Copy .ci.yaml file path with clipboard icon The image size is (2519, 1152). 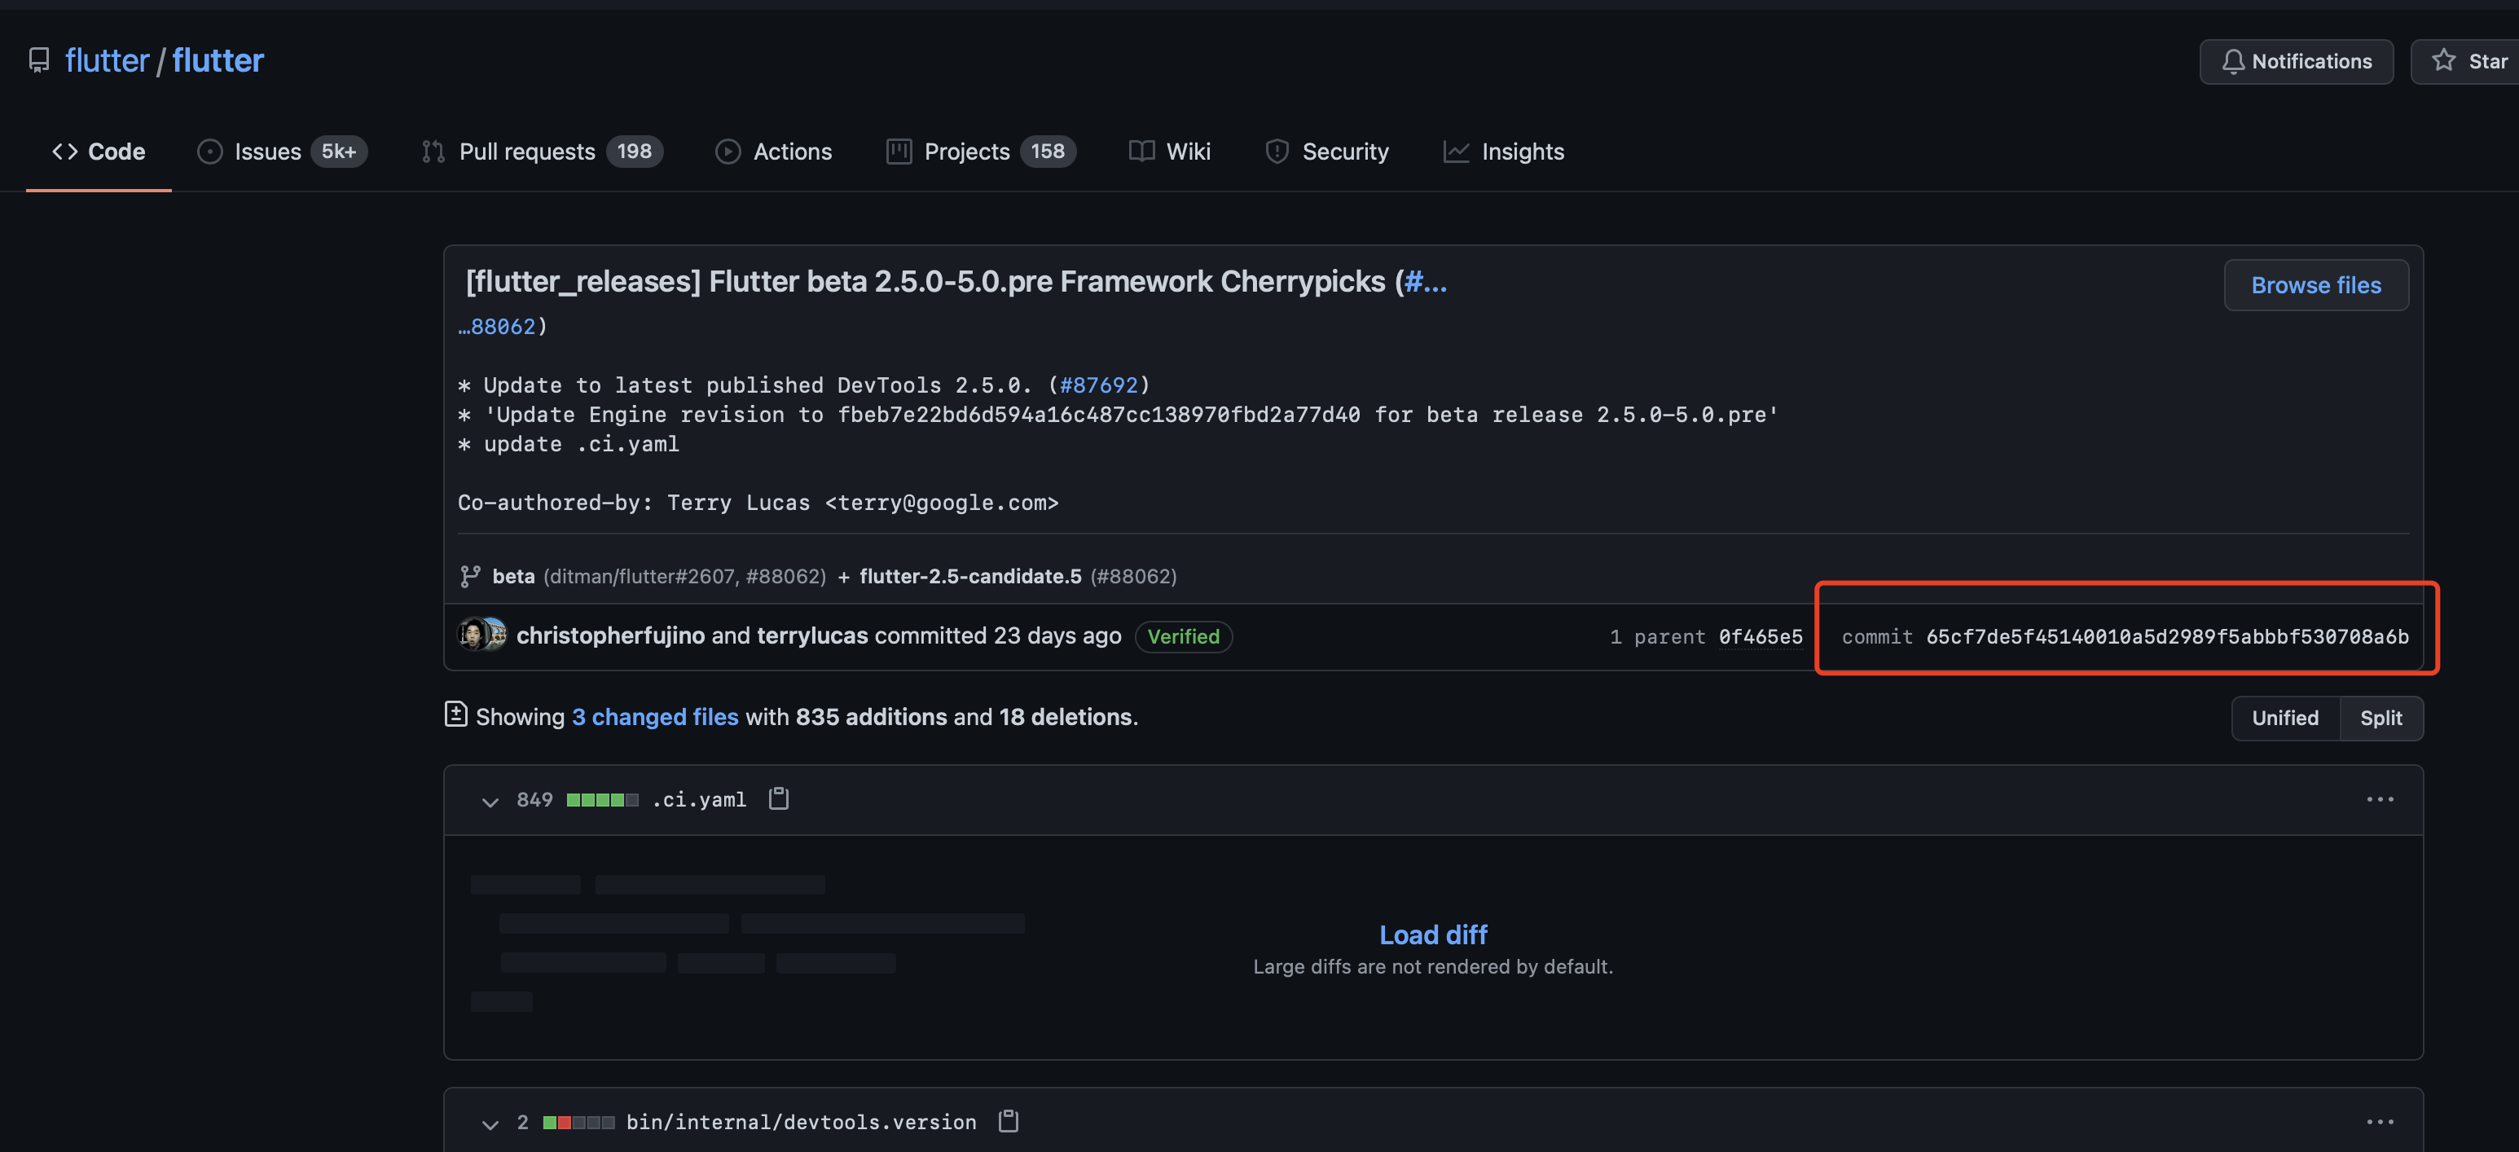pos(778,799)
